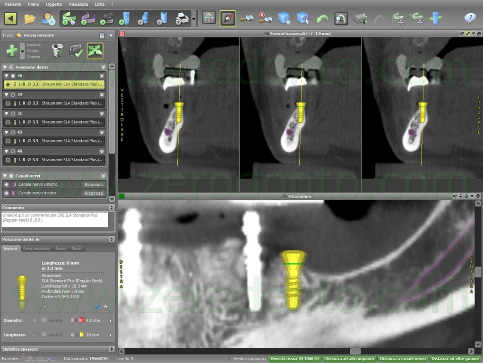Select workflow step 7 printer icon
Screen dimensions: 483x363
tap(182, 18)
